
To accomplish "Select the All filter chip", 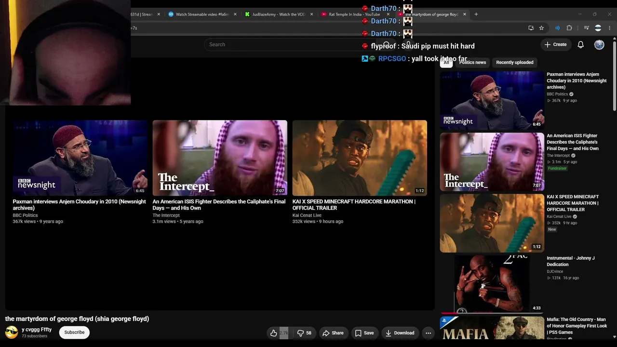I will [x=446, y=62].
